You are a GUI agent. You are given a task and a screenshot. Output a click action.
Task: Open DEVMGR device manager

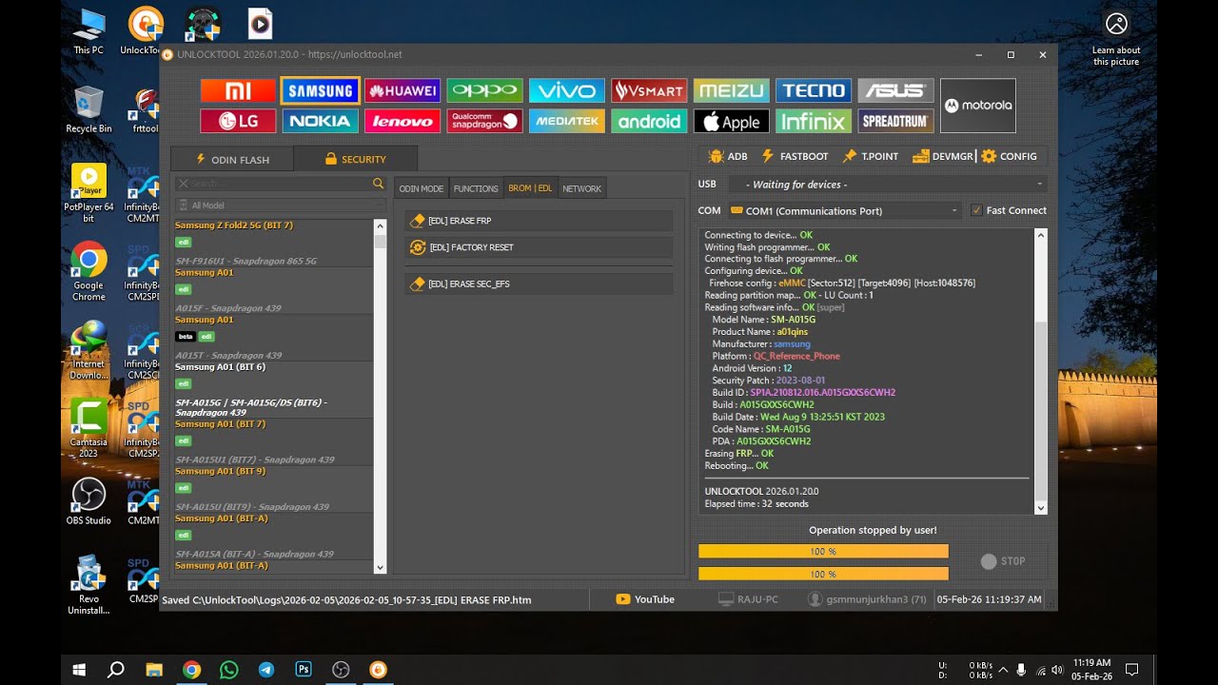click(942, 156)
